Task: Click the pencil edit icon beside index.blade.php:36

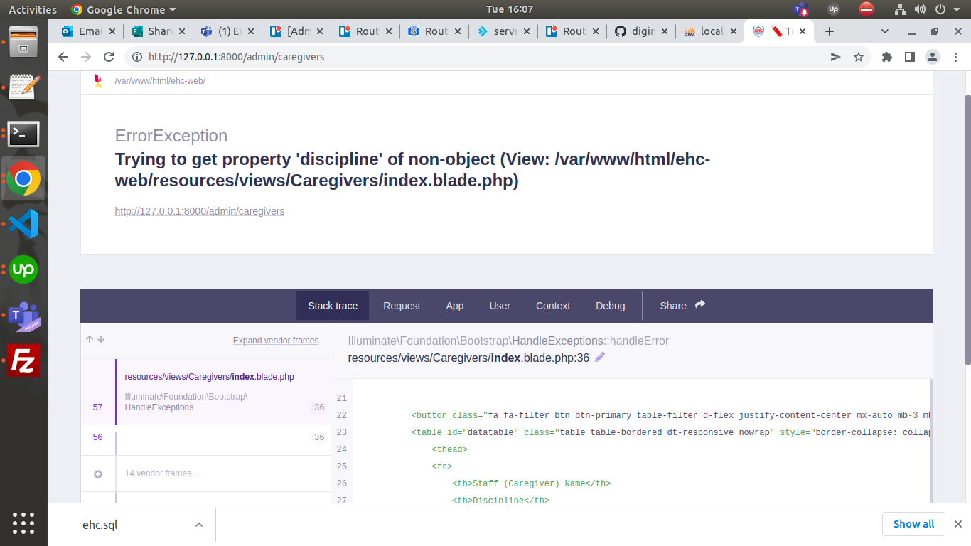Action: 600,358
